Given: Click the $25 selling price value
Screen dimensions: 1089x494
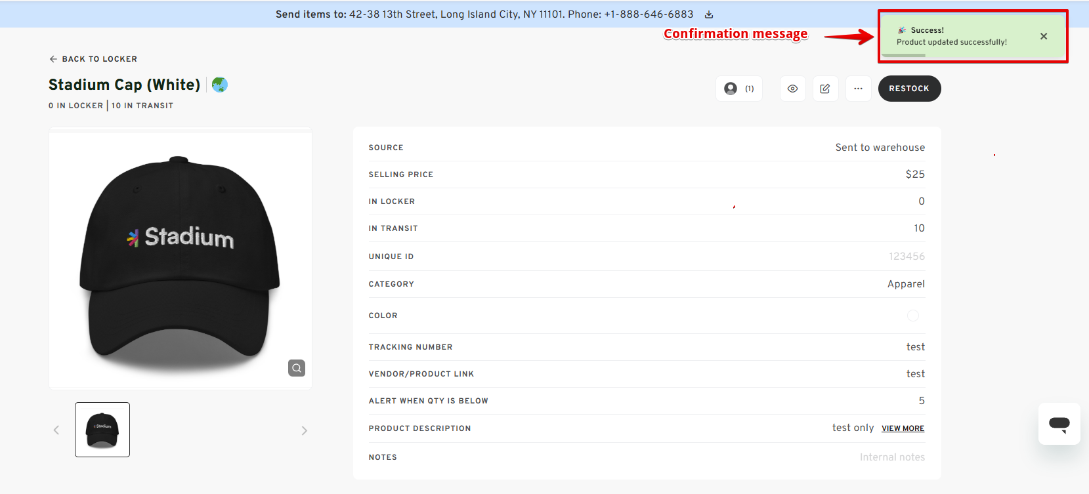Looking at the screenshot, I should point(915,175).
